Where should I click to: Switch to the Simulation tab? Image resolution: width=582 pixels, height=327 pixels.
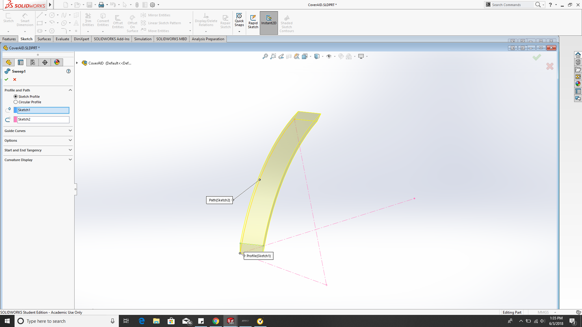(143, 39)
